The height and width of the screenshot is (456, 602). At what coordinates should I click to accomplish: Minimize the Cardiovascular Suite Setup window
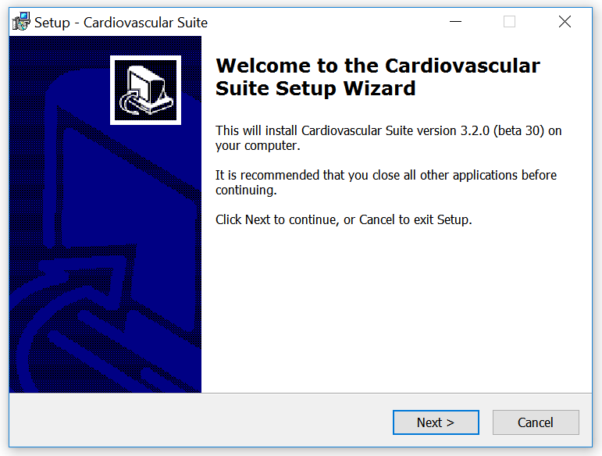454,22
